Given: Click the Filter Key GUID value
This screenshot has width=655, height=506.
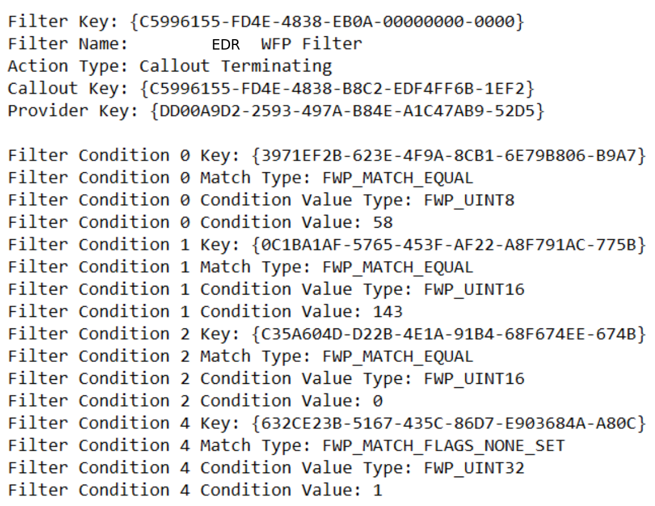Looking at the screenshot, I should [328, 22].
